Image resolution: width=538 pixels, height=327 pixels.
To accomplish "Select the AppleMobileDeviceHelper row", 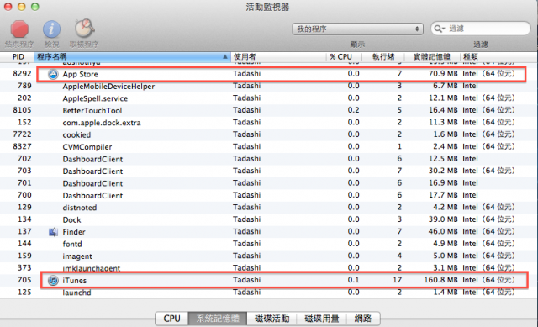I will pos(269,86).
